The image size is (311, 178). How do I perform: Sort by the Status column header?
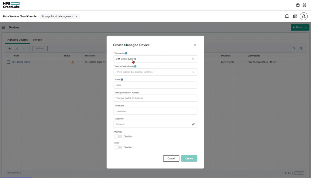pos(67,56)
